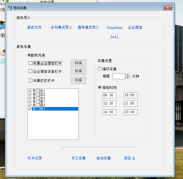Open 多列模式导入 import option
The width and height of the screenshot is (183, 179).
(61, 28)
